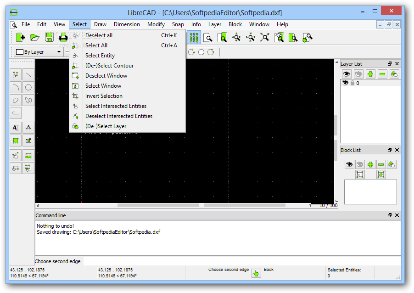Select the Points tool in left toolbar

[16, 75]
